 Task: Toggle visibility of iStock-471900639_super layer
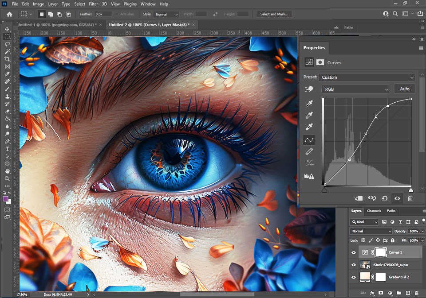point(354,265)
